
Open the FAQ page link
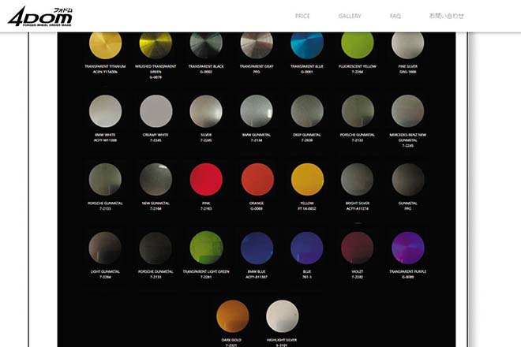pyautogui.click(x=395, y=16)
